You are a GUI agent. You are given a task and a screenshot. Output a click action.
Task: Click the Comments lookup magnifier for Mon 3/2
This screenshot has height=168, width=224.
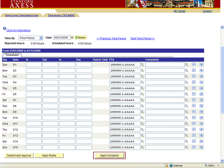(x=187, y=71)
